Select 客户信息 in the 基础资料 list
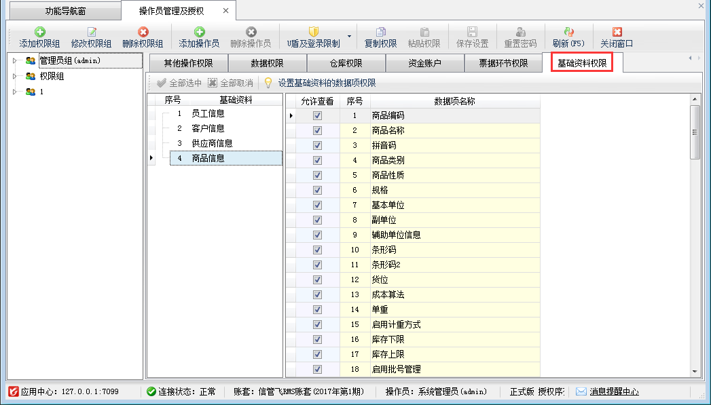Screen dimensions: 711x405 pos(208,128)
